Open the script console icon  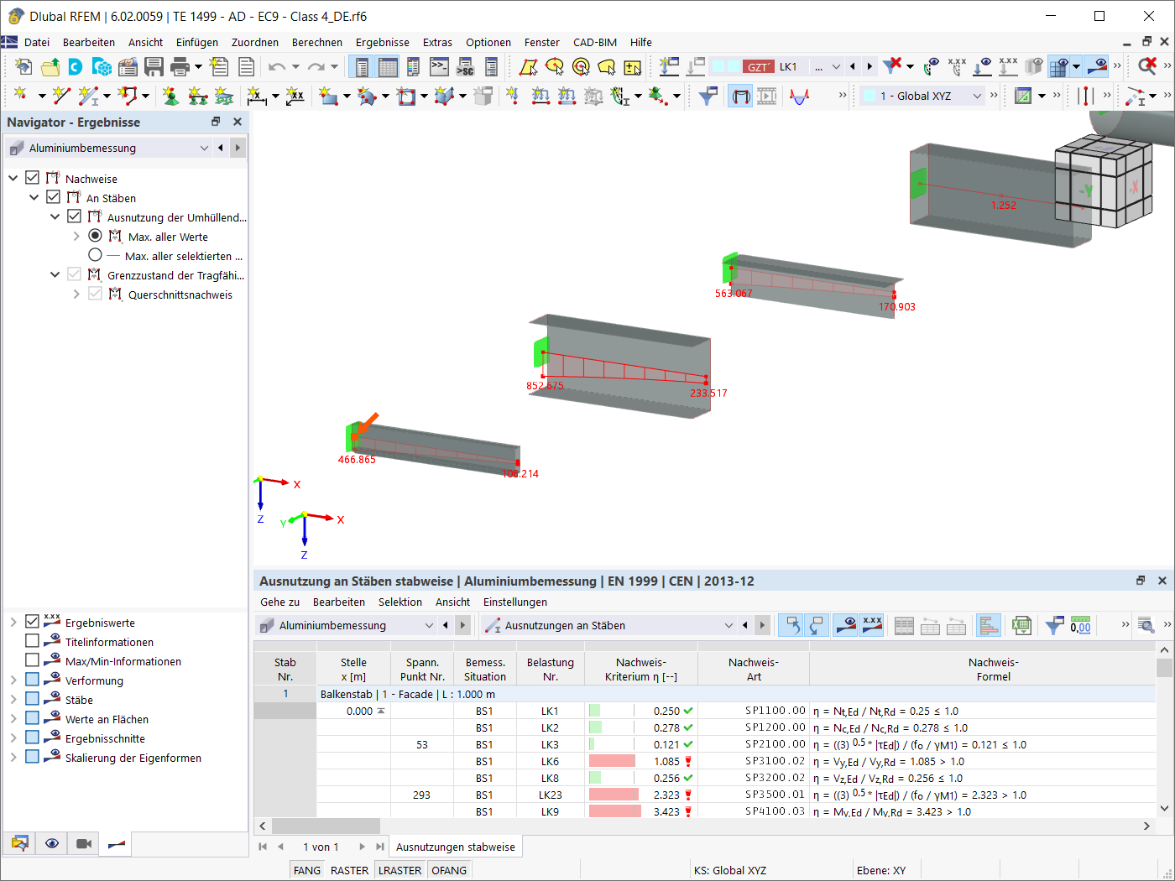(439, 67)
